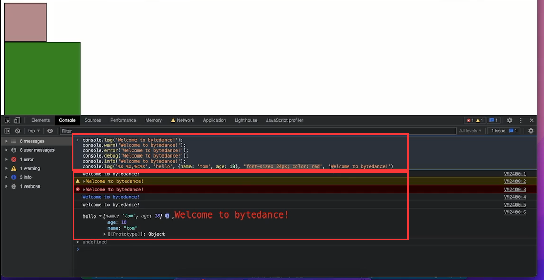Open the Application tab
Image resolution: width=544 pixels, height=280 pixels.
point(214,120)
